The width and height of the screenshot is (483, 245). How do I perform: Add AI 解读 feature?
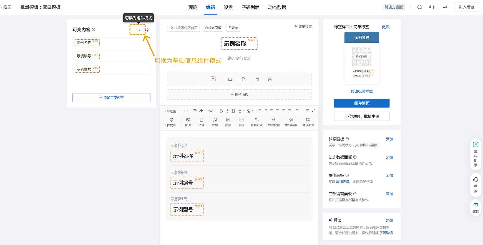coord(389,220)
